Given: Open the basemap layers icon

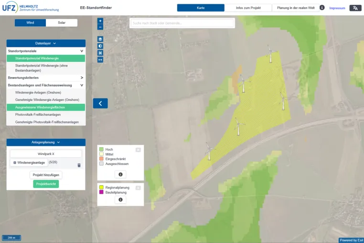Looking at the screenshot, I should point(100,39).
